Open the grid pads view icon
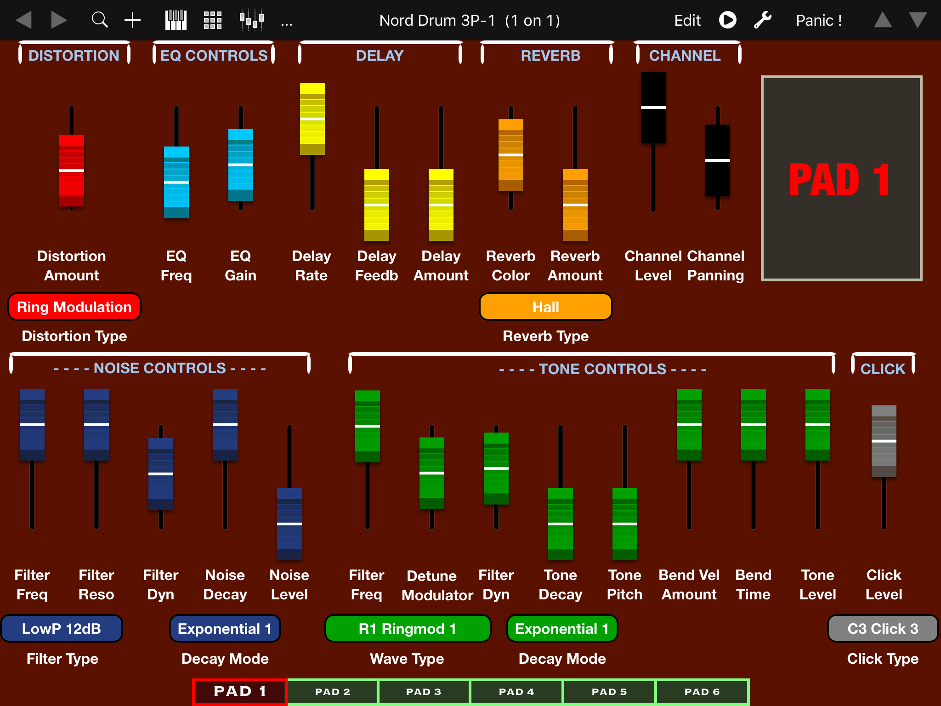The width and height of the screenshot is (941, 706). (x=213, y=20)
